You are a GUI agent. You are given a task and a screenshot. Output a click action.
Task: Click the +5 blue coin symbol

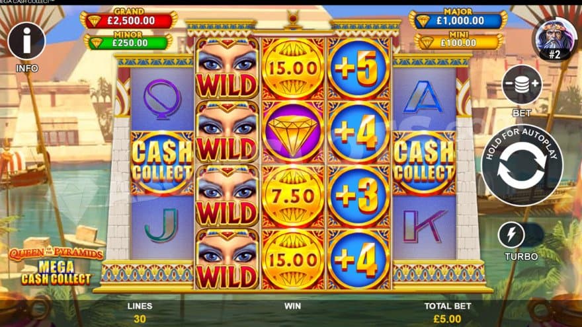(x=358, y=68)
